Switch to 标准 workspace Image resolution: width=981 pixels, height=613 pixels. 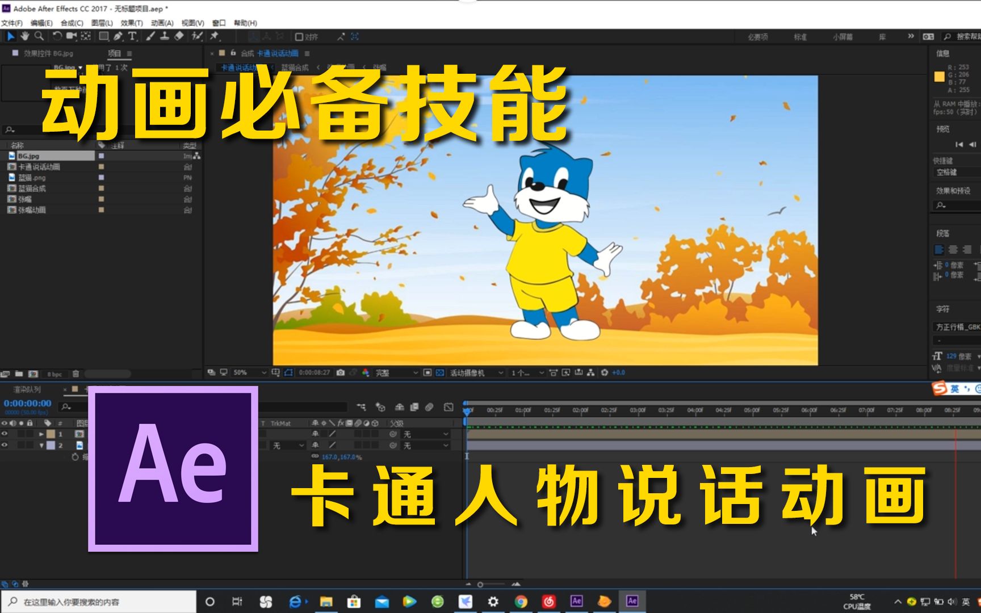[800, 37]
